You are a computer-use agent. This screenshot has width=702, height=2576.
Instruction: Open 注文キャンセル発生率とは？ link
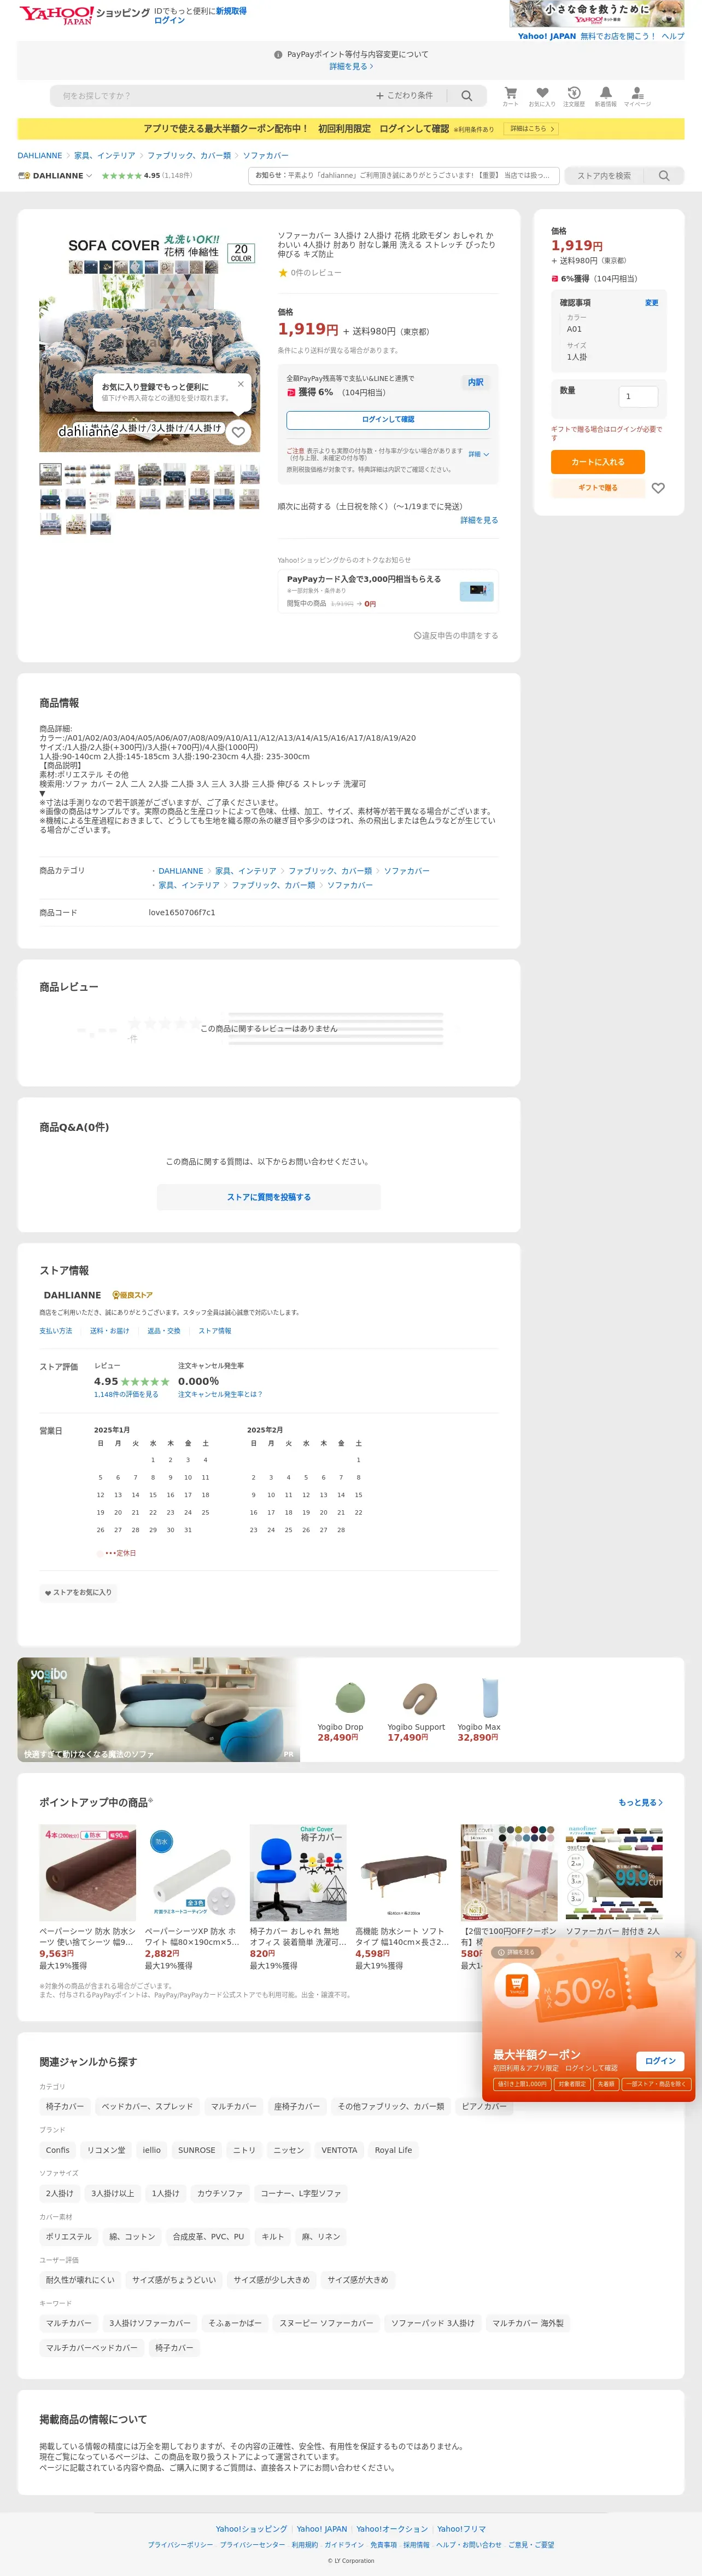point(220,1394)
